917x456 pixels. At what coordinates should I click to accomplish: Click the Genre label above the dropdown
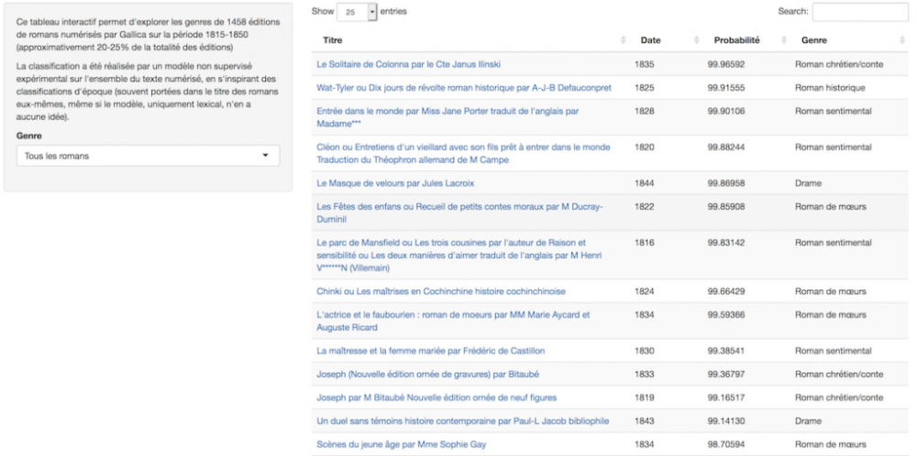[29, 136]
